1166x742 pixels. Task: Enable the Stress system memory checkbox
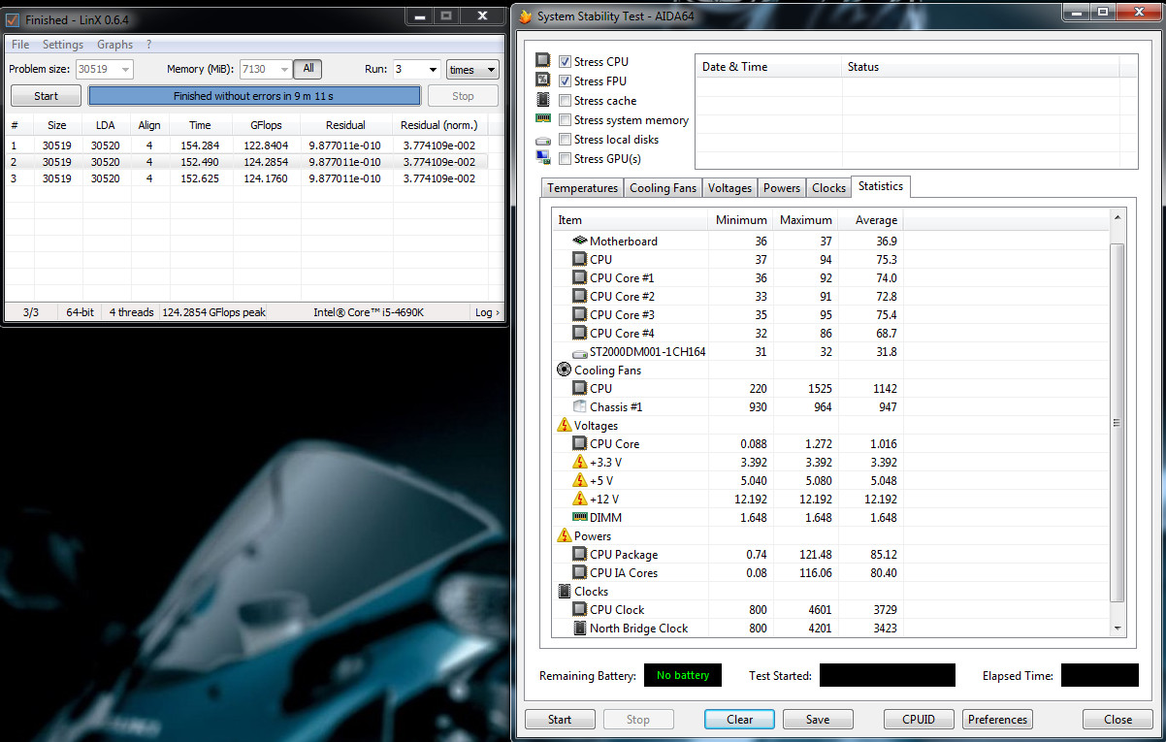(x=565, y=119)
